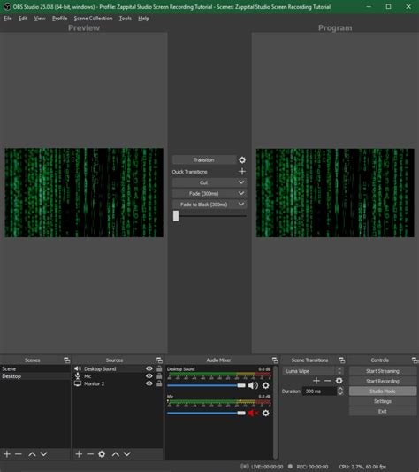Open the File menu
Image resolution: width=419 pixels, height=472 pixels.
click(8, 19)
